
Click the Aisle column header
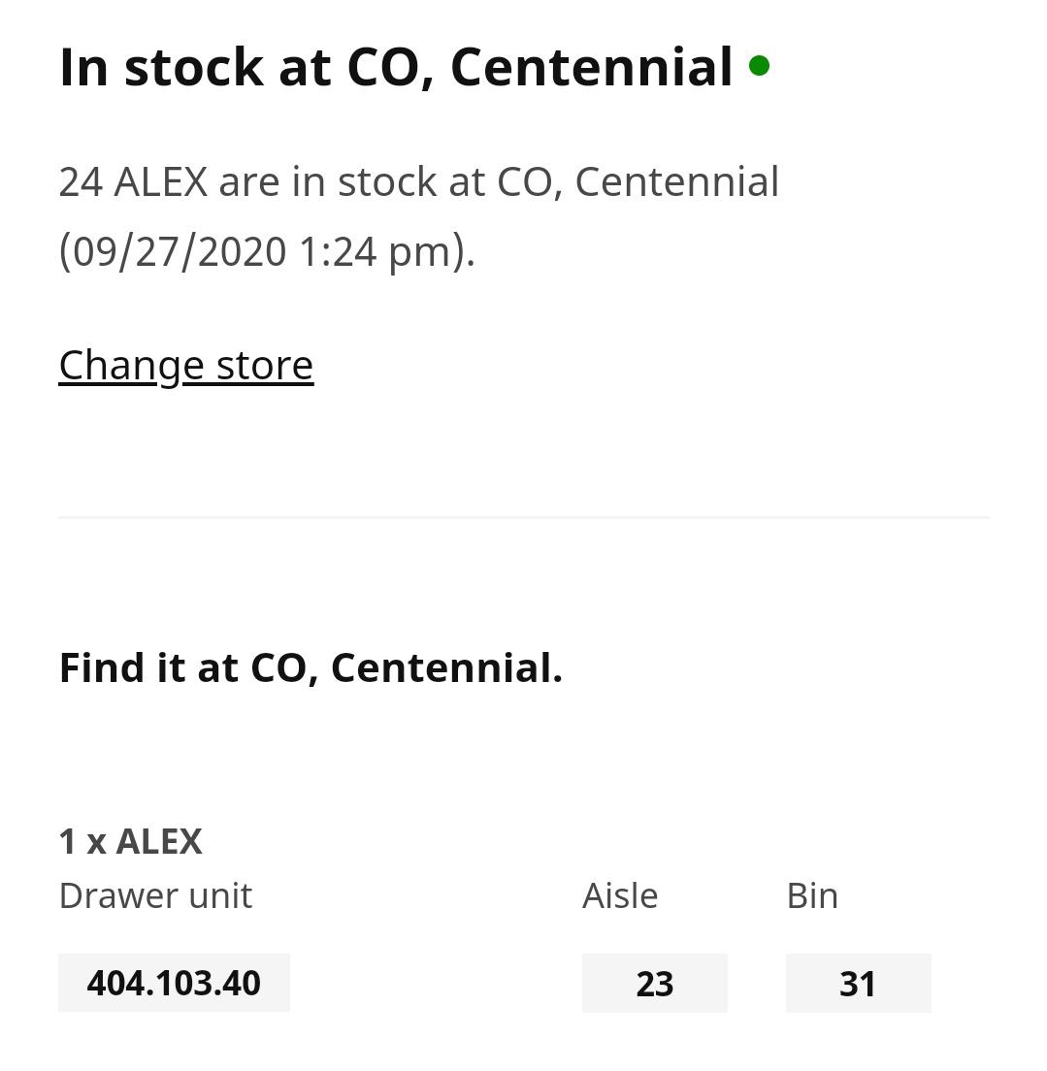pos(619,894)
